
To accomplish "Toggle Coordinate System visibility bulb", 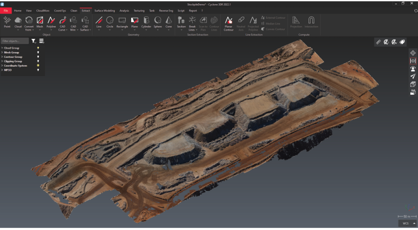I will click(x=38, y=65).
